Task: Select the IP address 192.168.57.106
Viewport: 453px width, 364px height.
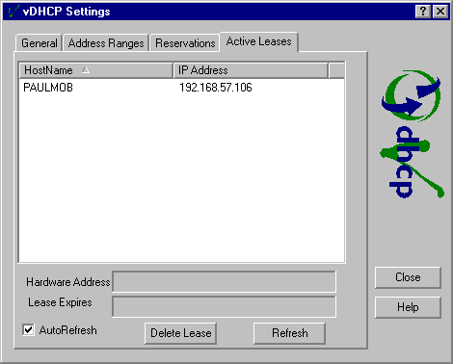Action: 216,88
